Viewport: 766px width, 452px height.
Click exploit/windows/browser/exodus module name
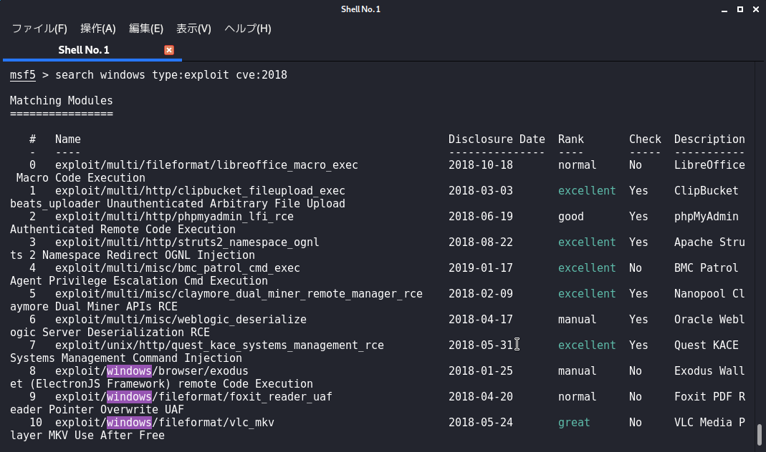tap(152, 371)
